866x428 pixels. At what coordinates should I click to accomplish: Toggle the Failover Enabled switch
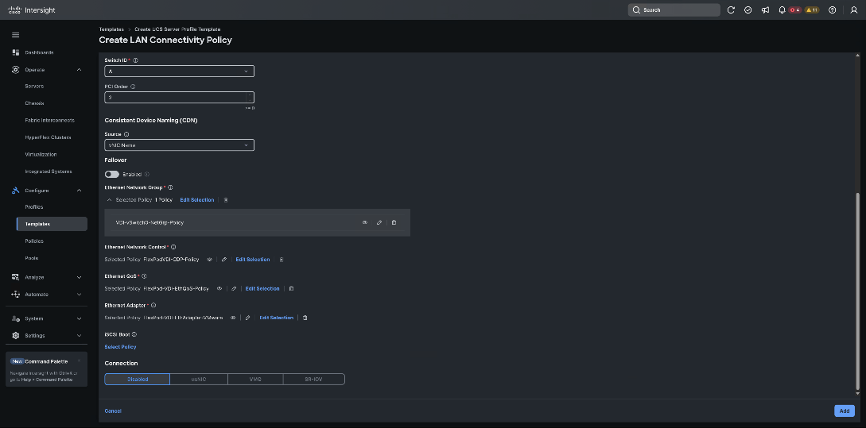coord(111,174)
